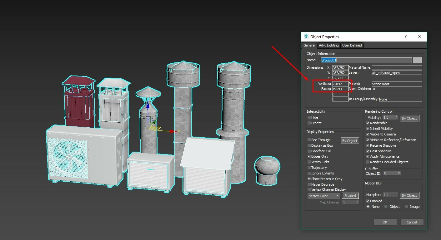Click the red X-axis arrow of the move gizmo
Screen dimensions: 441x240
pos(172,131)
